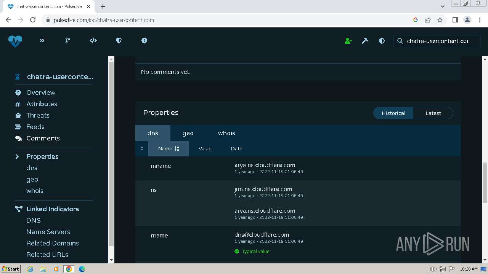Click the Overview info icon in sidebar
Image resolution: width=488 pixels, height=274 pixels.
[18, 92]
